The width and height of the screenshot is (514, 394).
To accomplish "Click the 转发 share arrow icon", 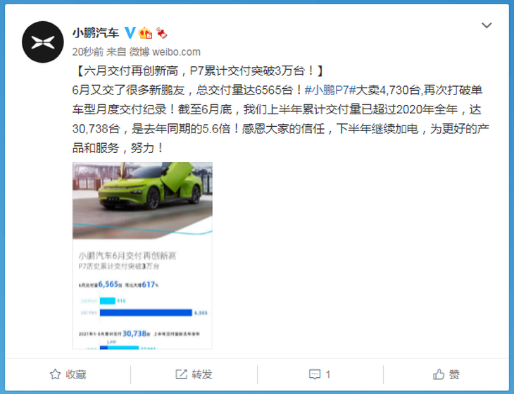I will click(x=181, y=374).
